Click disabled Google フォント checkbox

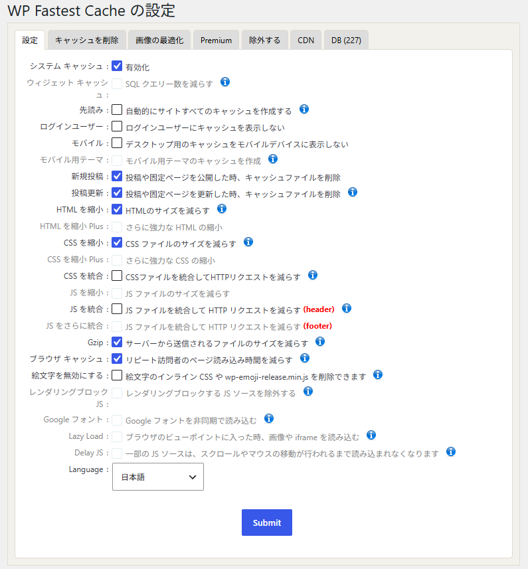[x=117, y=420]
